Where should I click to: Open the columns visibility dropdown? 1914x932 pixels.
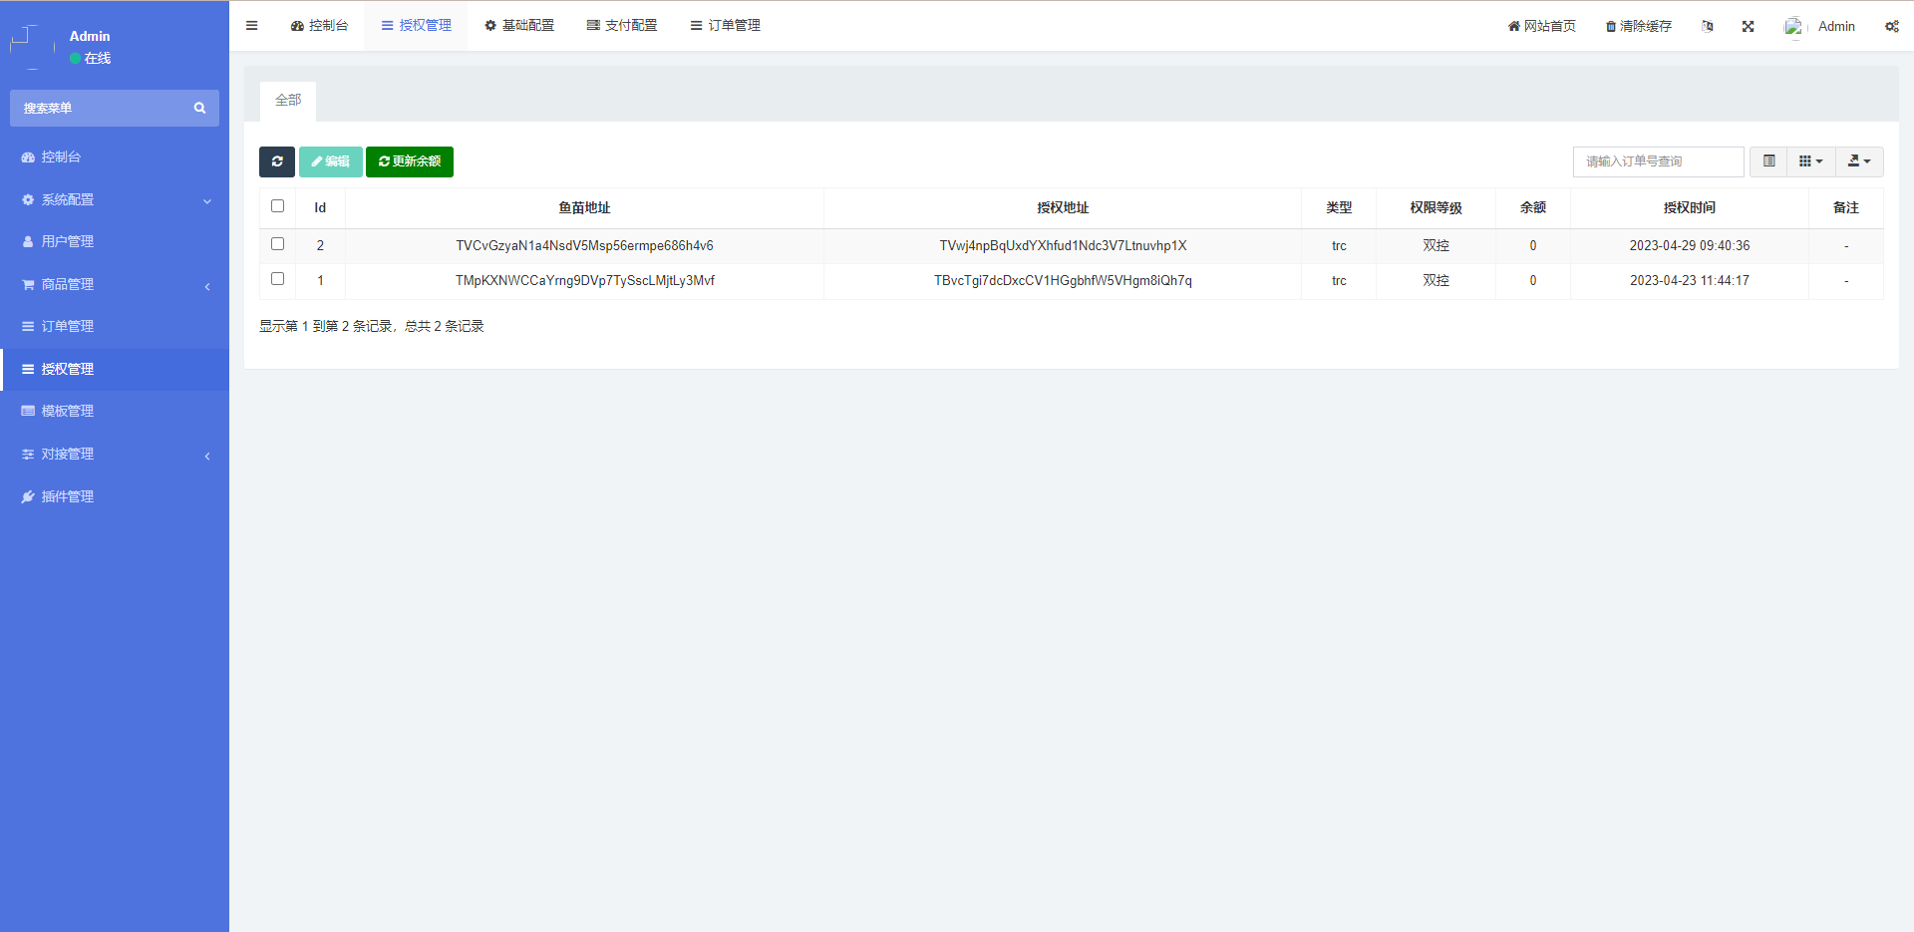(x=1810, y=160)
